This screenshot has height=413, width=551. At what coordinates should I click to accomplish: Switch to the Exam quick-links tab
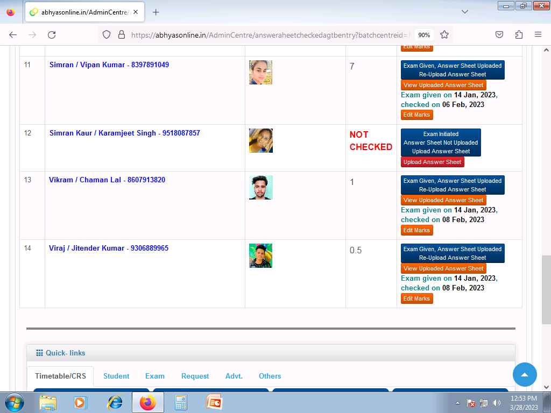click(155, 376)
